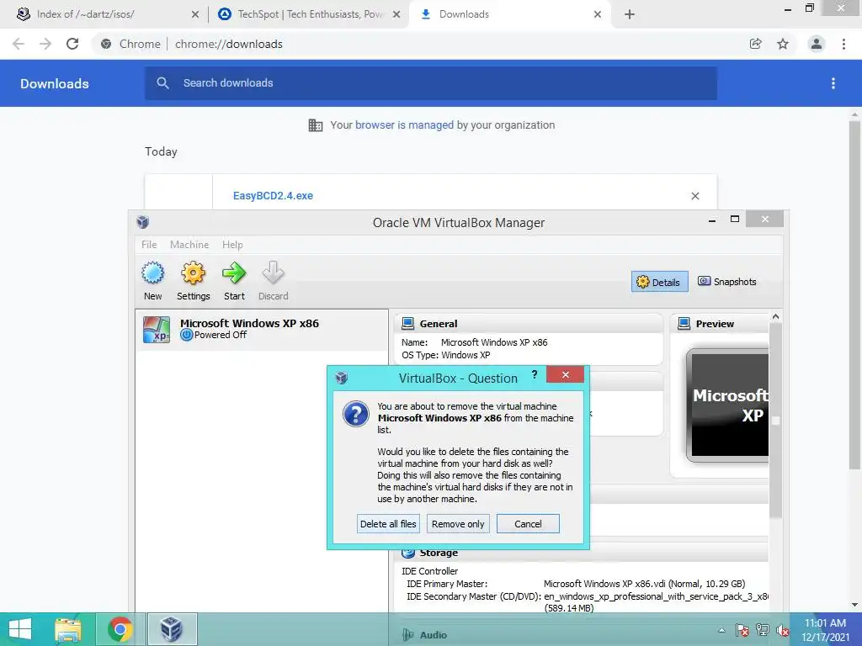
Task: Click VirtualBox details pane scroll-up arrow
Action: [775, 316]
